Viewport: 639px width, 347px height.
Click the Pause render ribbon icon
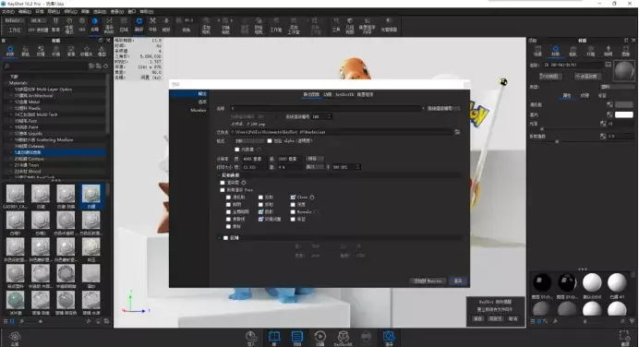55,24
